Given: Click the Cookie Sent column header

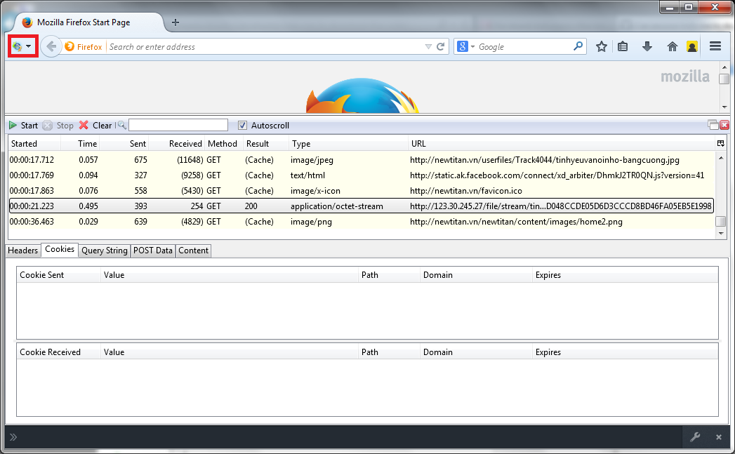Looking at the screenshot, I should (58, 275).
